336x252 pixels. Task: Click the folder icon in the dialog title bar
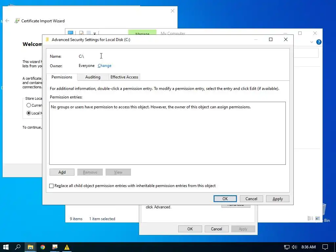(47, 39)
